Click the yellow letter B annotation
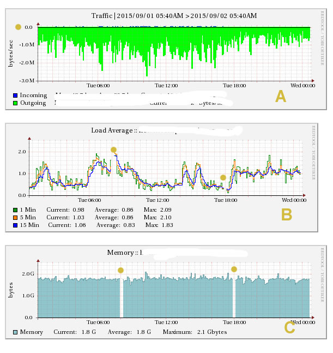The height and width of the screenshot is (353, 333). tap(287, 215)
